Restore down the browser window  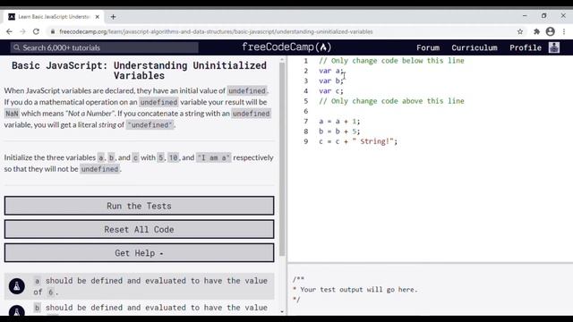[x=544, y=16]
